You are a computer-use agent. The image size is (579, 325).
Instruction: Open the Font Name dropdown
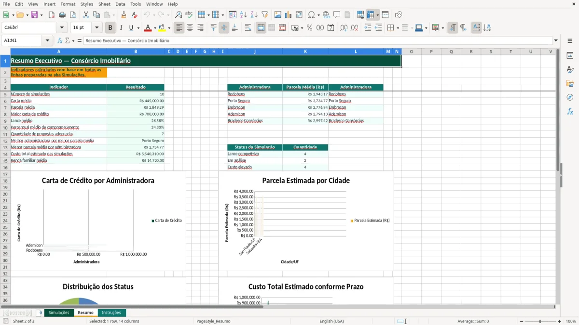61,28
